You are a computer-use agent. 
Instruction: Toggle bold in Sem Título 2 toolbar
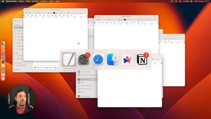(x=60, y=13)
